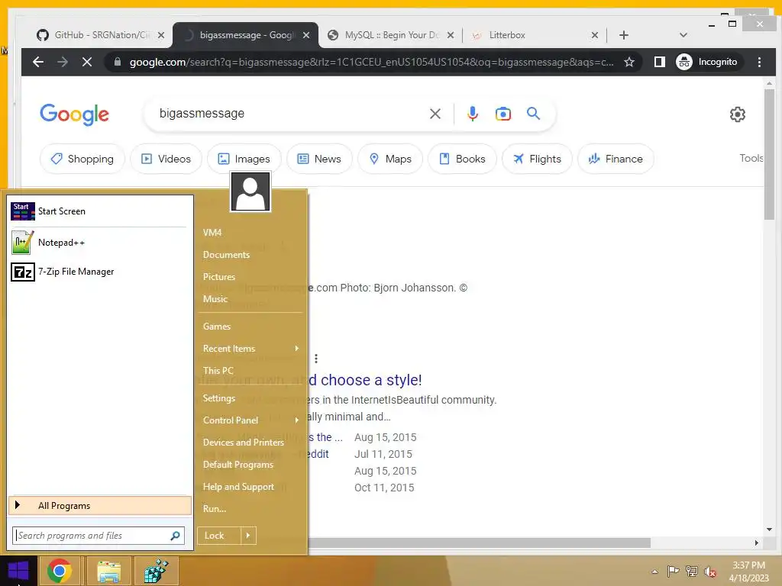Click the Google search text field
The image size is (782, 586).
[x=289, y=114]
